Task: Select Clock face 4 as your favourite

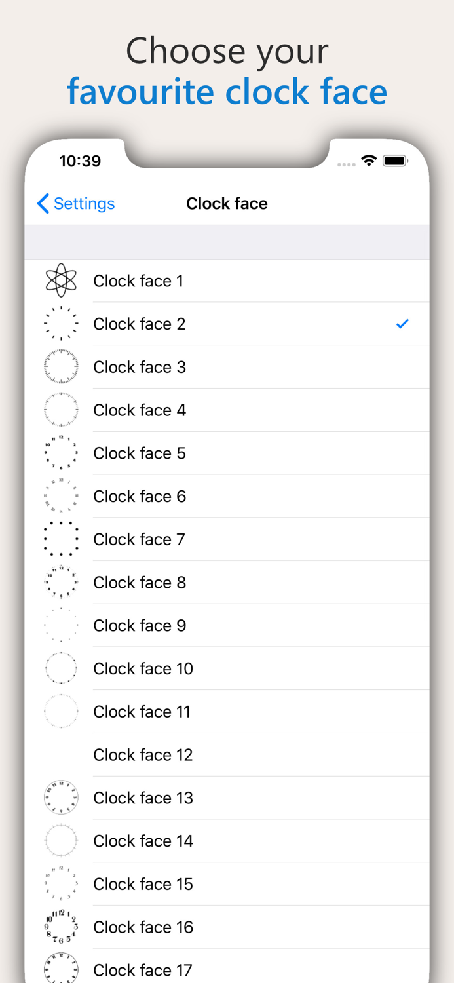Action: (x=197, y=410)
